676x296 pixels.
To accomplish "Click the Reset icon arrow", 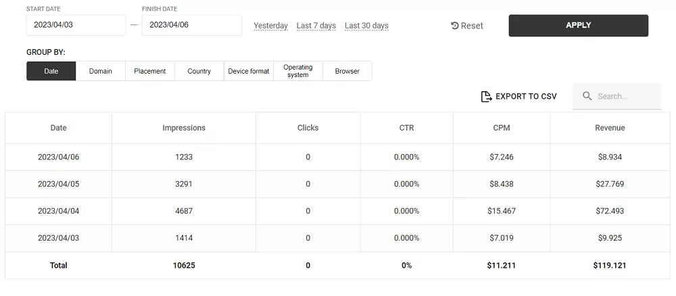I will pos(455,26).
